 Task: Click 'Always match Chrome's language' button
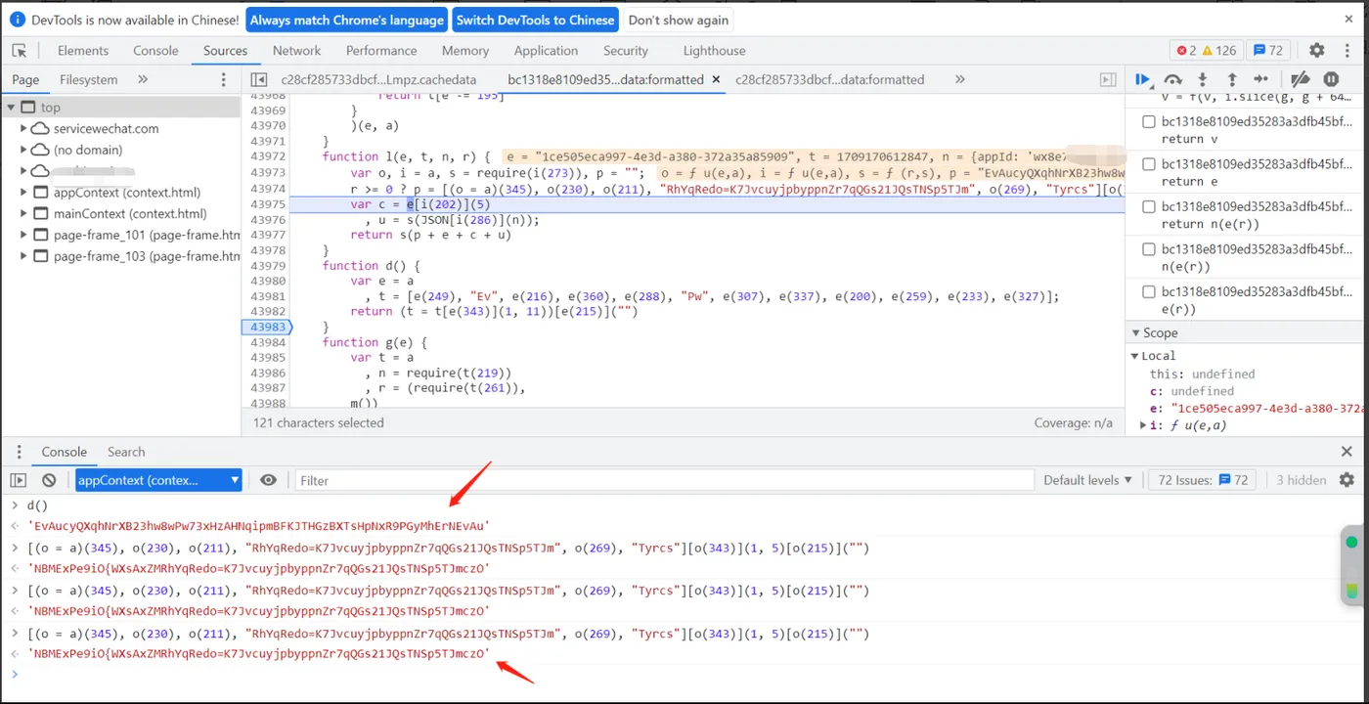[347, 20]
